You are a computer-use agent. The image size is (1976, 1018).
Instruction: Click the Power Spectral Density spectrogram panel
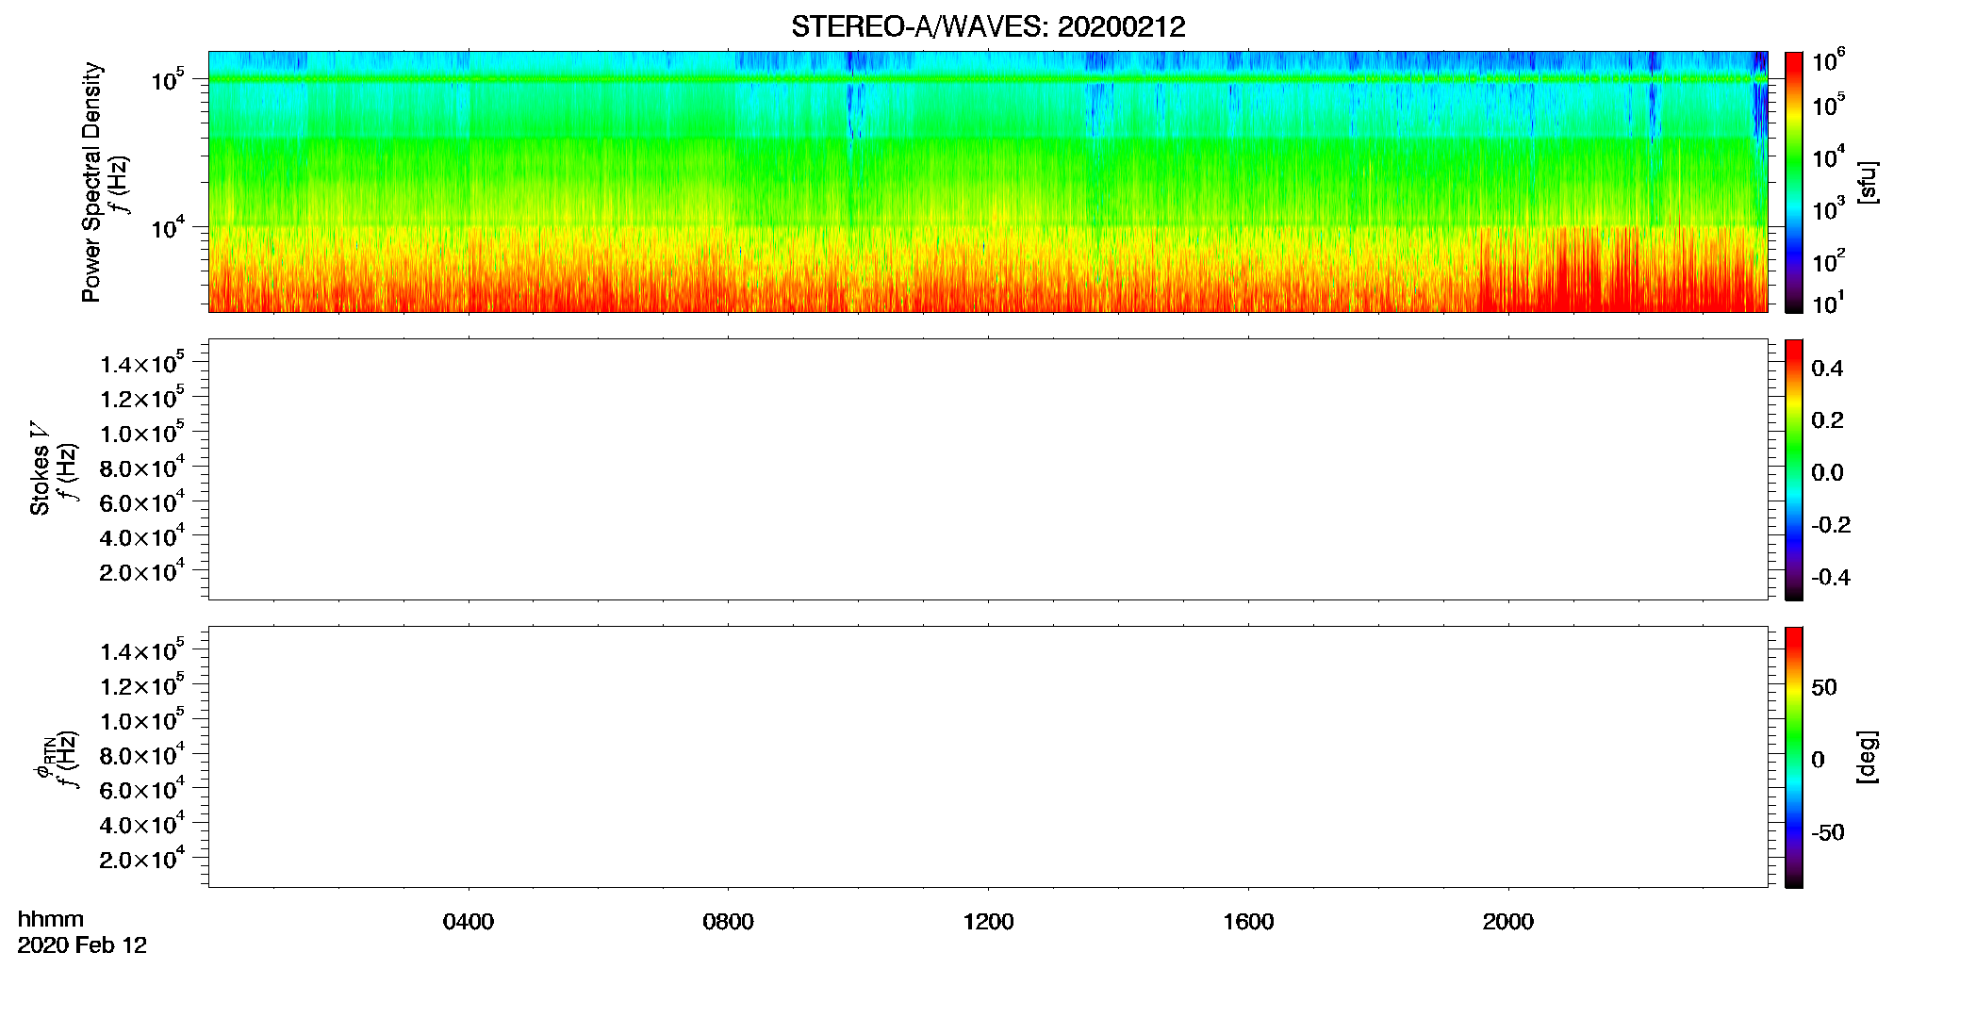pyautogui.click(x=988, y=181)
